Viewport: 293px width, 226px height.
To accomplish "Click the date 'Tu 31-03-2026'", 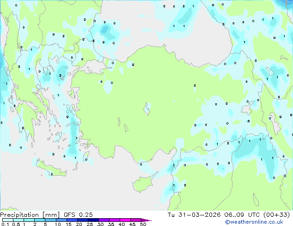I will pos(194,215).
